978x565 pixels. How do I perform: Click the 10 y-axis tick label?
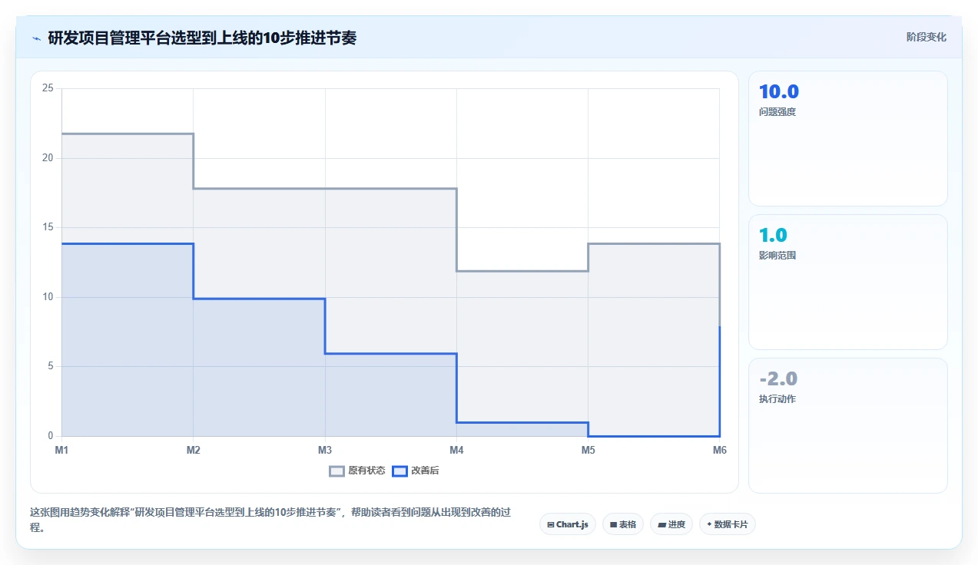pyautogui.click(x=48, y=297)
